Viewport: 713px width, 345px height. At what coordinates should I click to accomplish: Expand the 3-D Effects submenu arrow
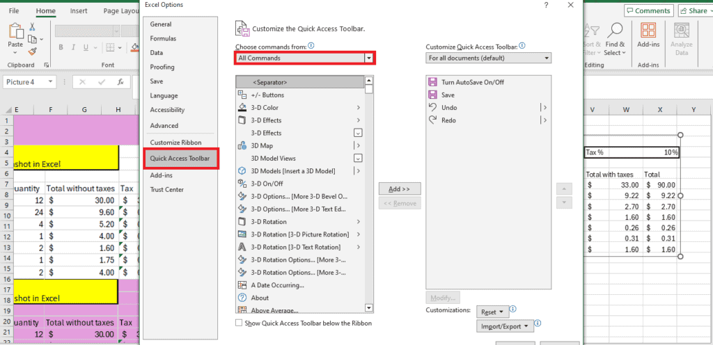pyautogui.click(x=359, y=120)
